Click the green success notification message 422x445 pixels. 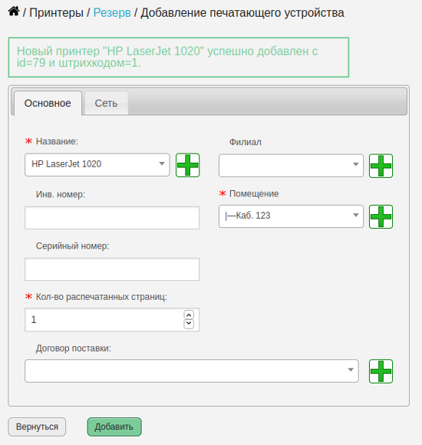point(179,57)
